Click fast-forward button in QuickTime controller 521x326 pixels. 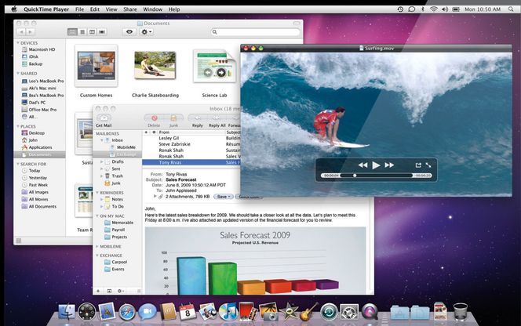tap(389, 165)
